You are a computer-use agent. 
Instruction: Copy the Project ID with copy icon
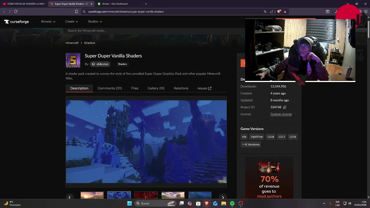click(284, 107)
